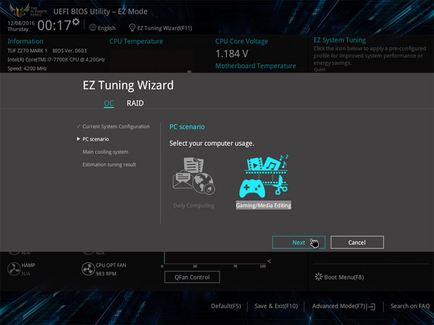
Task: Open QFan Control
Action: point(192,277)
